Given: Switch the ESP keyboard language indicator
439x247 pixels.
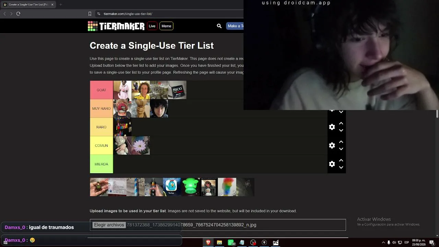Looking at the screenshot, I should [407, 243].
